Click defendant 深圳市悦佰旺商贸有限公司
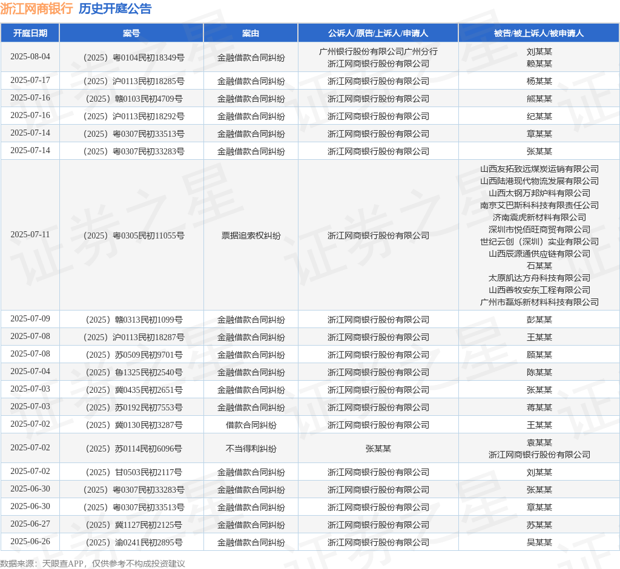 (x=539, y=229)
